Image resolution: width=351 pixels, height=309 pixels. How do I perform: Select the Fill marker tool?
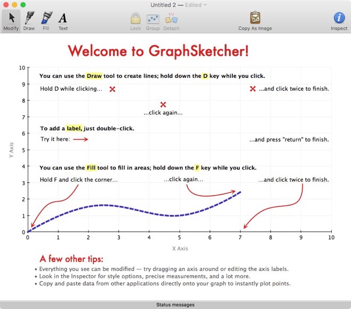(46, 21)
